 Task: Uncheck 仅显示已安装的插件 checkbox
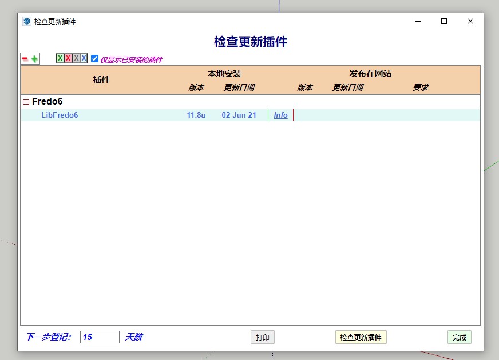[x=95, y=58]
